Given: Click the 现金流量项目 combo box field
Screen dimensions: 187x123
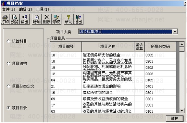Looking at the screenshot, I should (x=125, y=32).
